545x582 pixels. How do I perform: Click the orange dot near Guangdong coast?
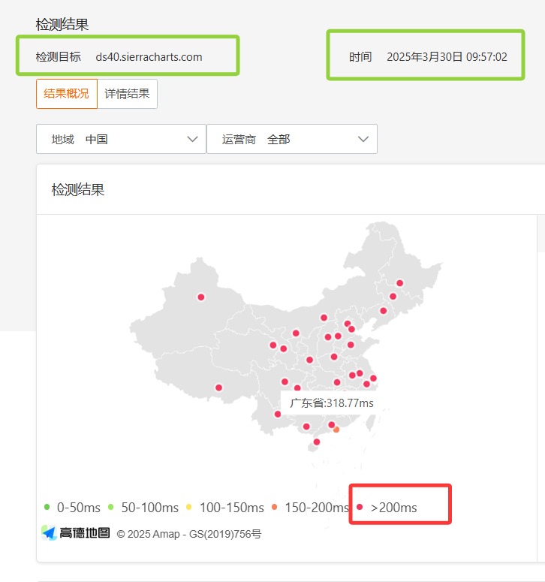tap(336, 430)
